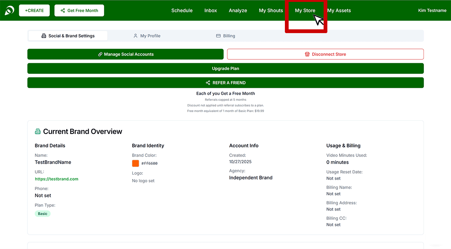Image resolution: width=451 pixels, height=249 pixels.
Task: Open My Assets in the navigation
Action: 339,11
